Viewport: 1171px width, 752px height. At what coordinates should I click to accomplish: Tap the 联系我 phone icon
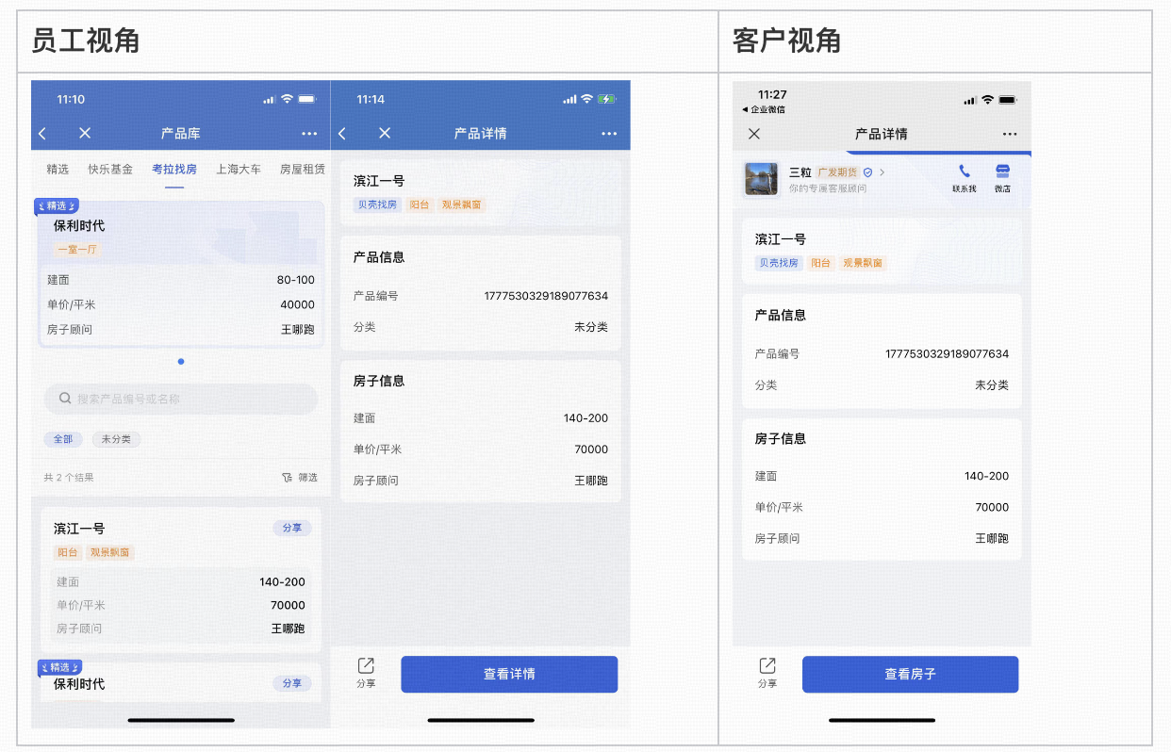(x=965, y=172)
